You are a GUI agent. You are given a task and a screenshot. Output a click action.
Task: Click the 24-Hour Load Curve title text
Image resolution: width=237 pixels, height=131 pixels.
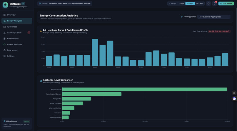tap(66, 30)
